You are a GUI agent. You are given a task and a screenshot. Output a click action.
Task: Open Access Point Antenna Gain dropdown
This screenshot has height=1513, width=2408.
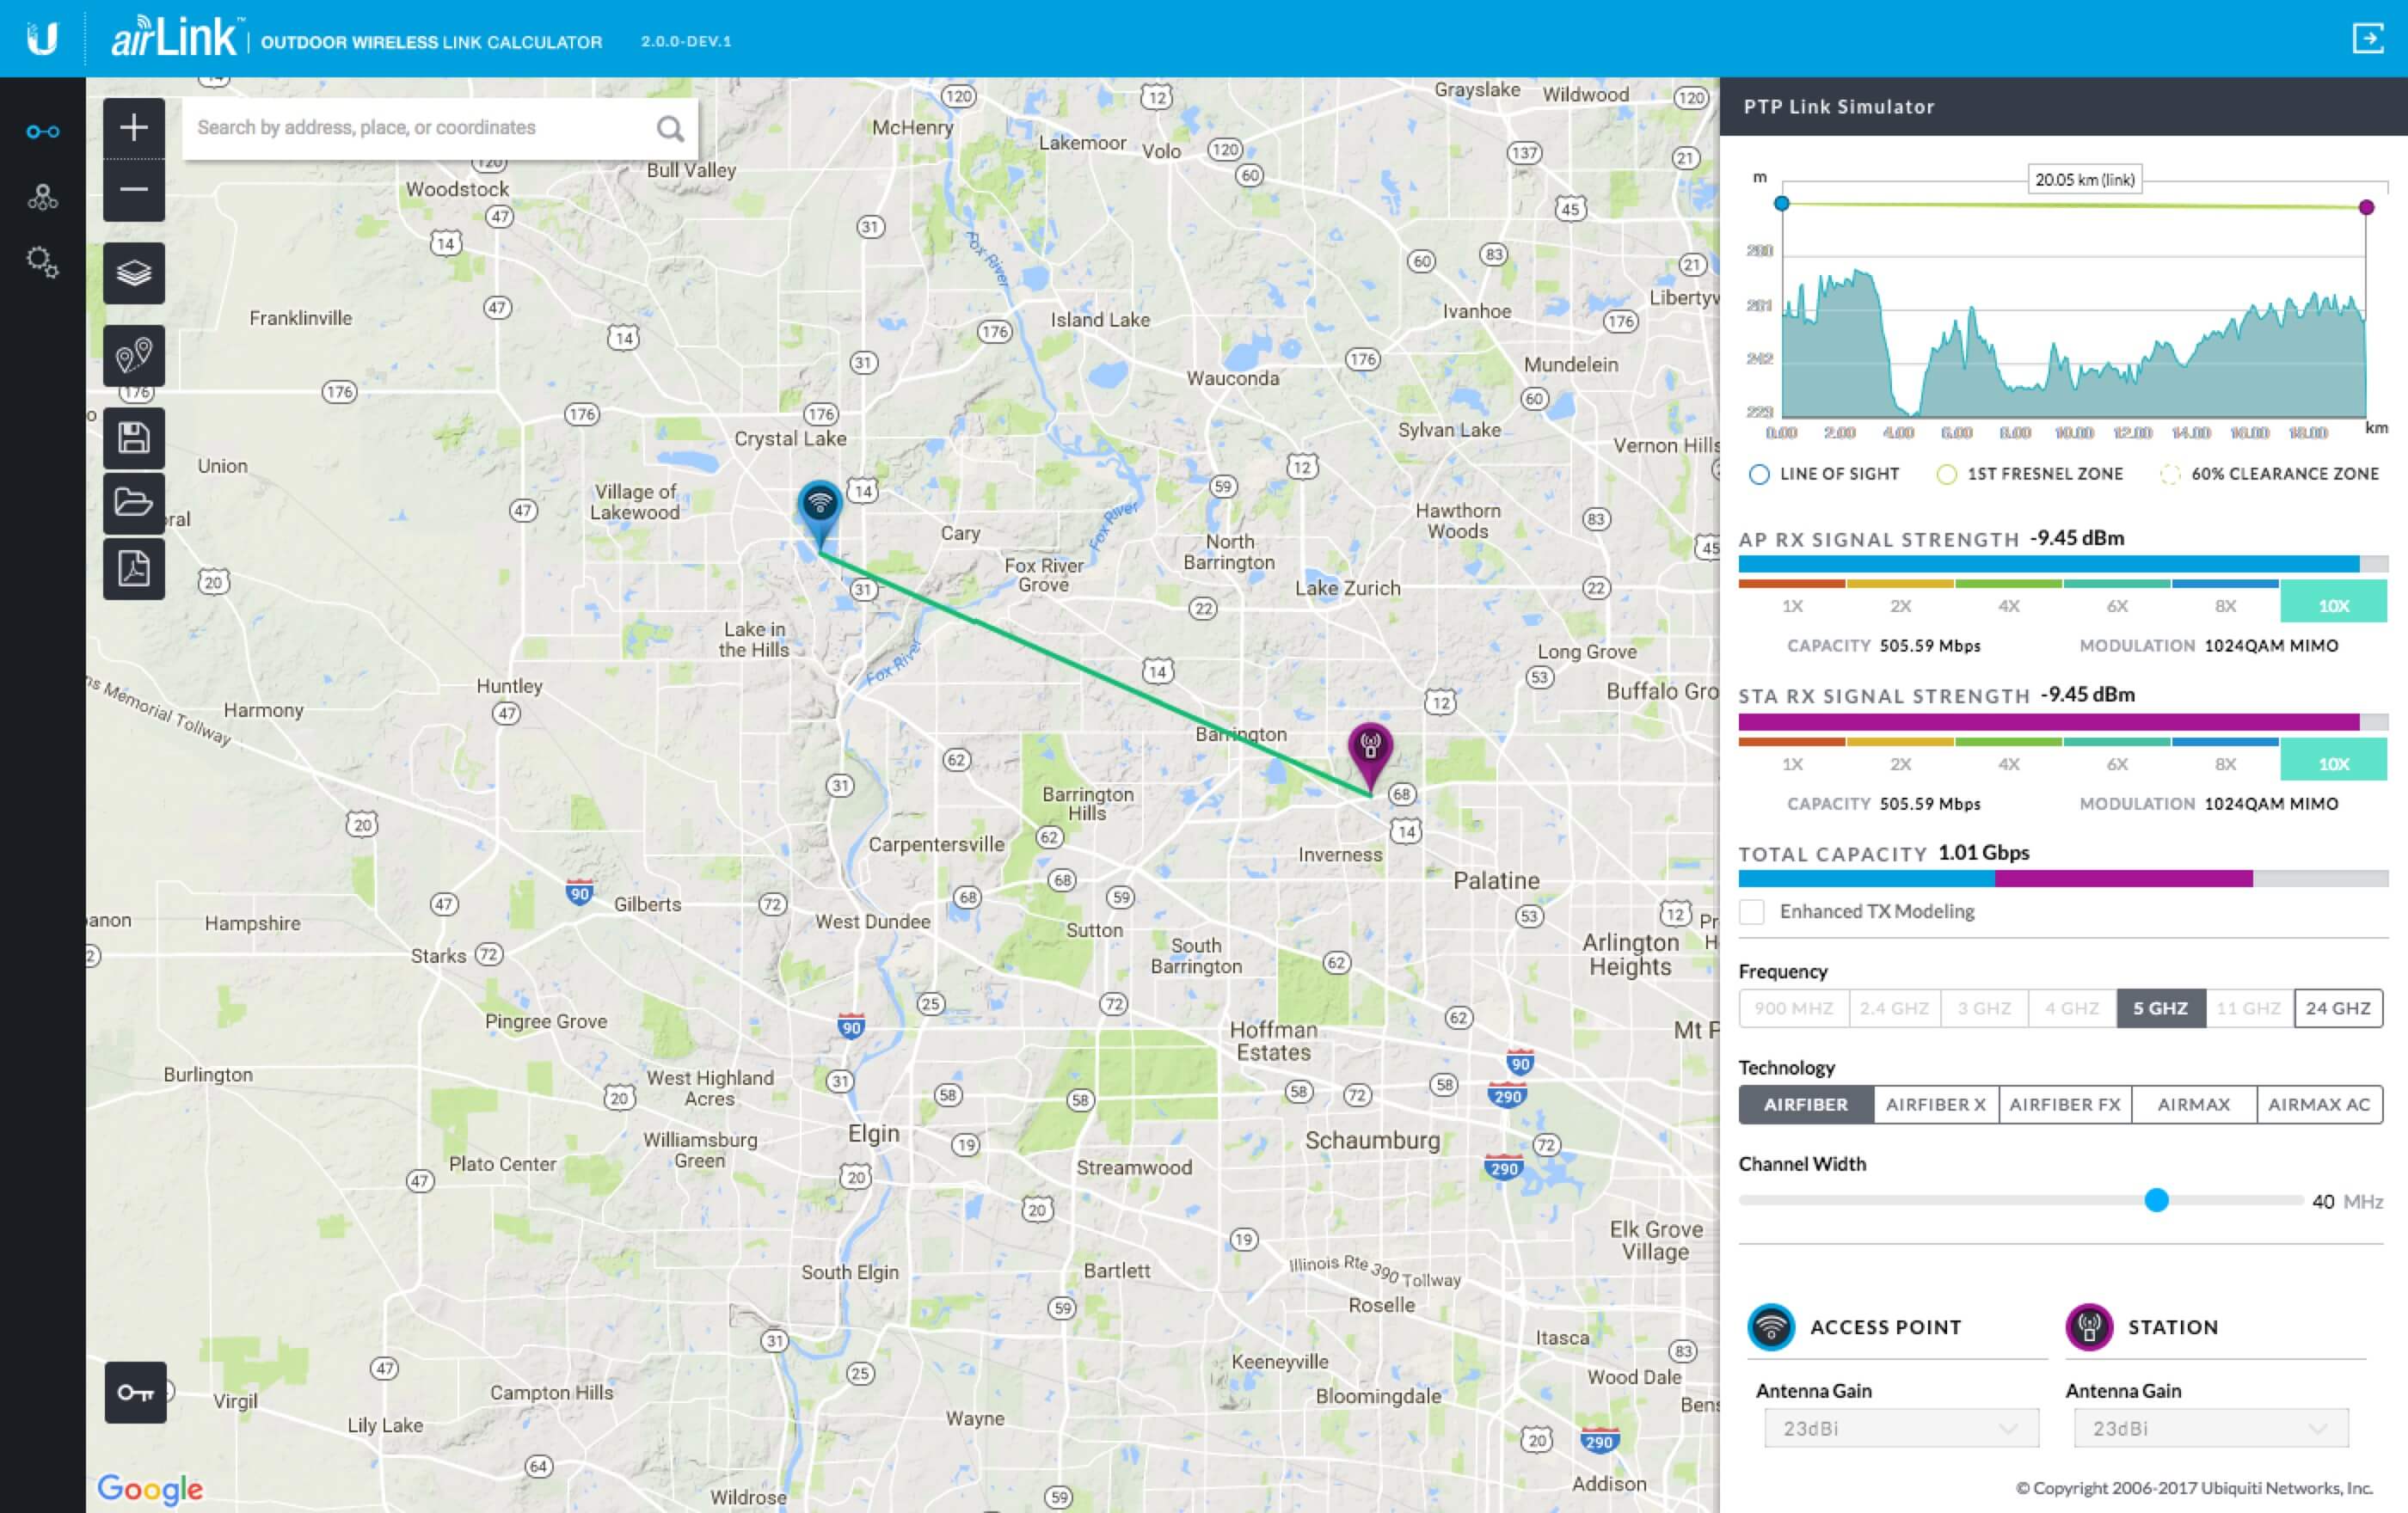1901,1428
